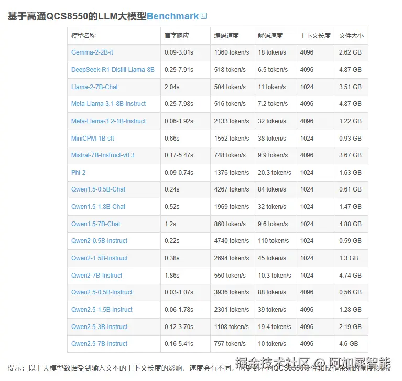Select the 1969 token/s encoding speed cell
The width and height of the screenshot is (402, 381).
(232, 206)
